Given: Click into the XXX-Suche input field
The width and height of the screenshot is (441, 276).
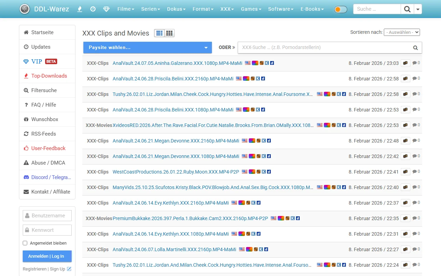Looking at the screenshot, I should click(x=327, y=47).
